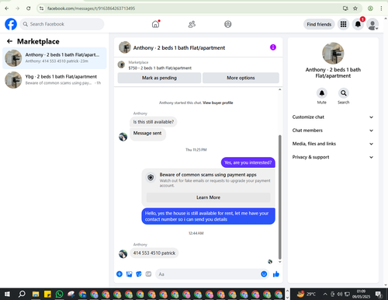
Task: Bookmark this page with star icon
Action: 355,9
